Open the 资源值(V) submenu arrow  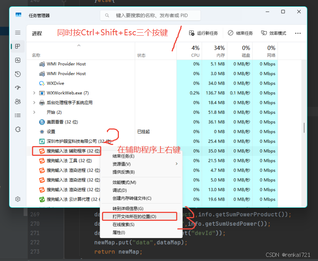[176, 164]
